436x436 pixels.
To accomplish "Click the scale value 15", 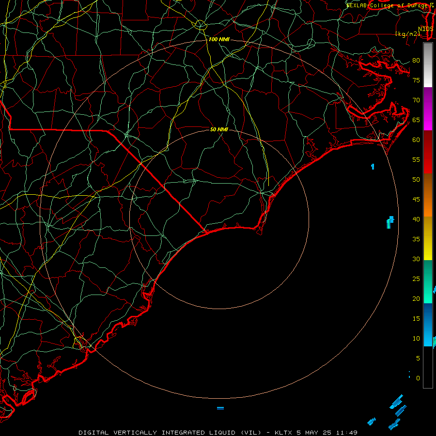I will pyautogui.click(x=416, y=319).
